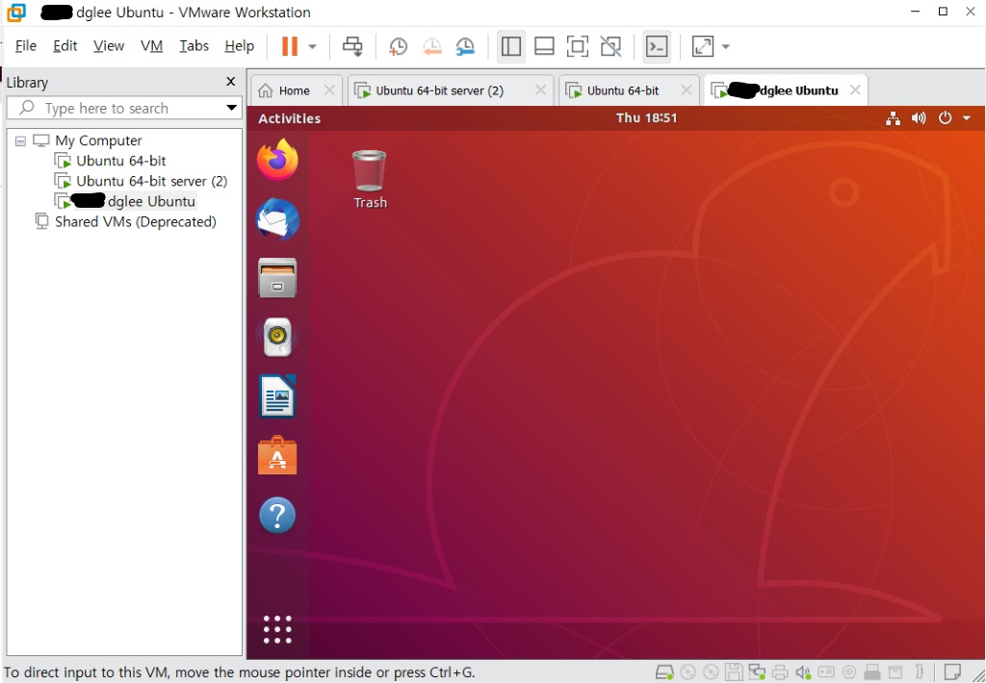The image size is (986, 683).
Task: Open Rhythmbox from the dock
Action: pos(277,338)
